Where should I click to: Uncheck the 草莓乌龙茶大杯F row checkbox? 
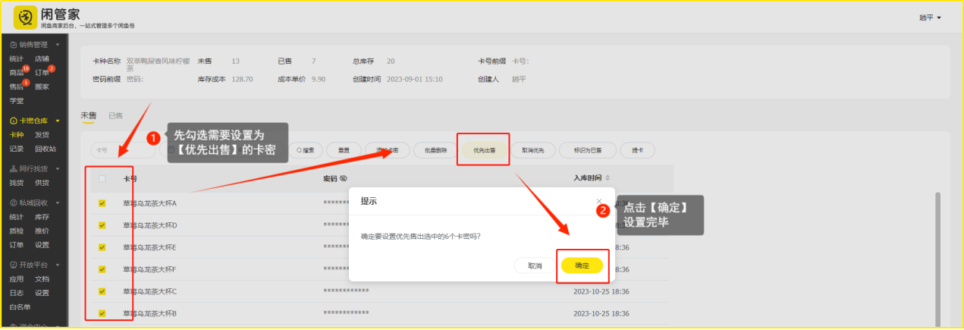click(x=102, y=269)
